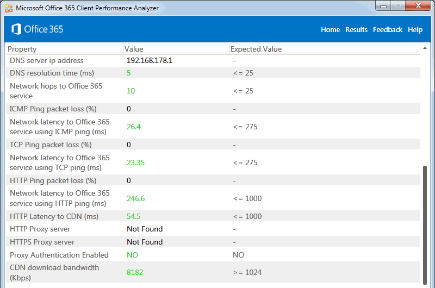Image resolution: width=435 pixels, height=288 pixels.
Task: Click green NO proxy authentication value
Action: [132, 255]
